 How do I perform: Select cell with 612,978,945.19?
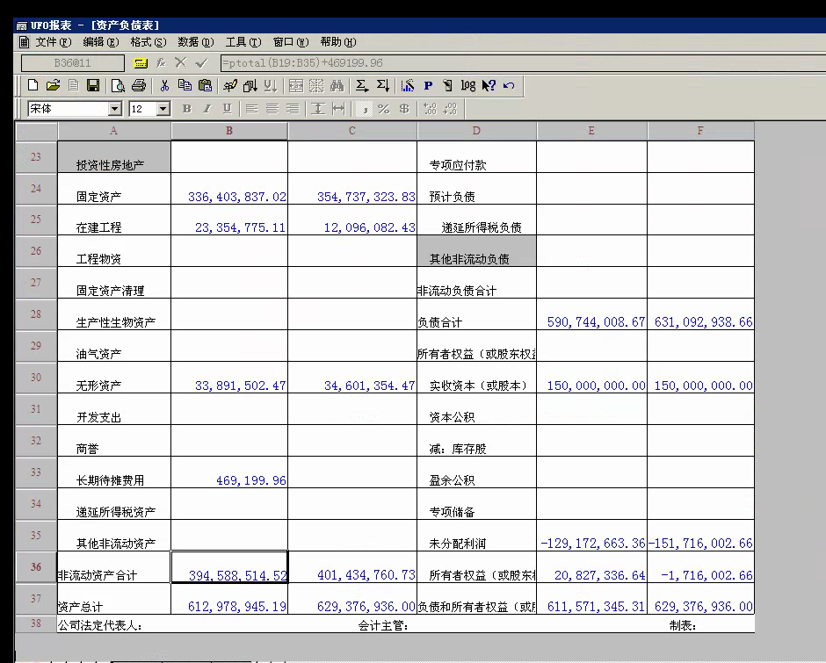pyautogui.click(x=229, y=599)
